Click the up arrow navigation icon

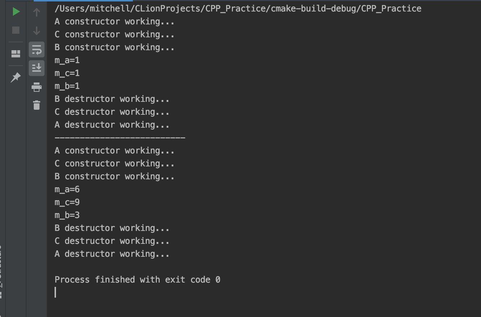[x=36, y=11]
